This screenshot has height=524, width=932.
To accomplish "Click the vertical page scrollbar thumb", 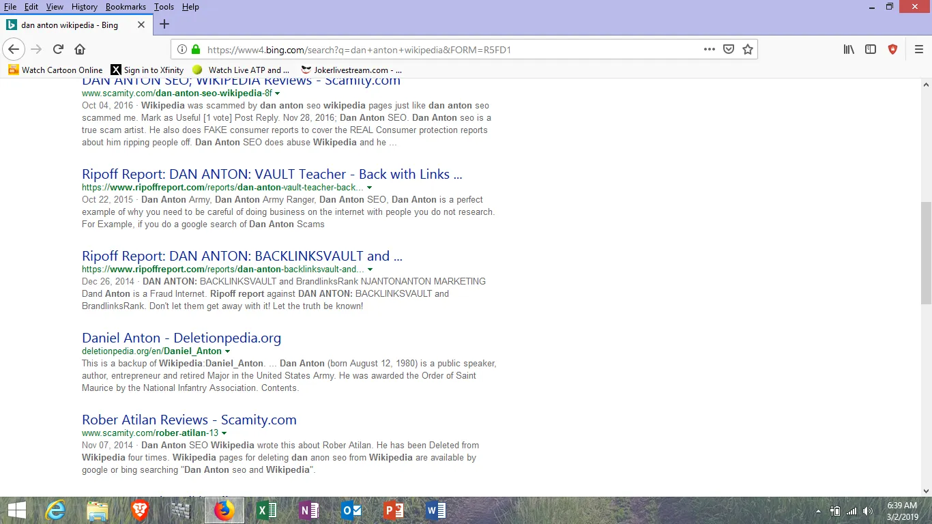I will click(926, 252).
